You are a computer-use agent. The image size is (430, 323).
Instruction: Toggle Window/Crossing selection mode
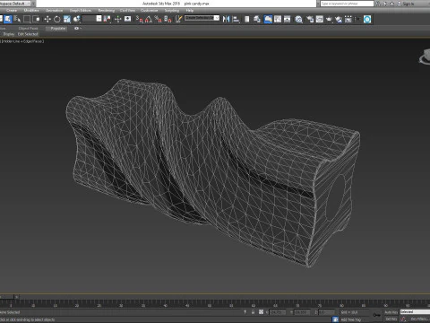36,20
